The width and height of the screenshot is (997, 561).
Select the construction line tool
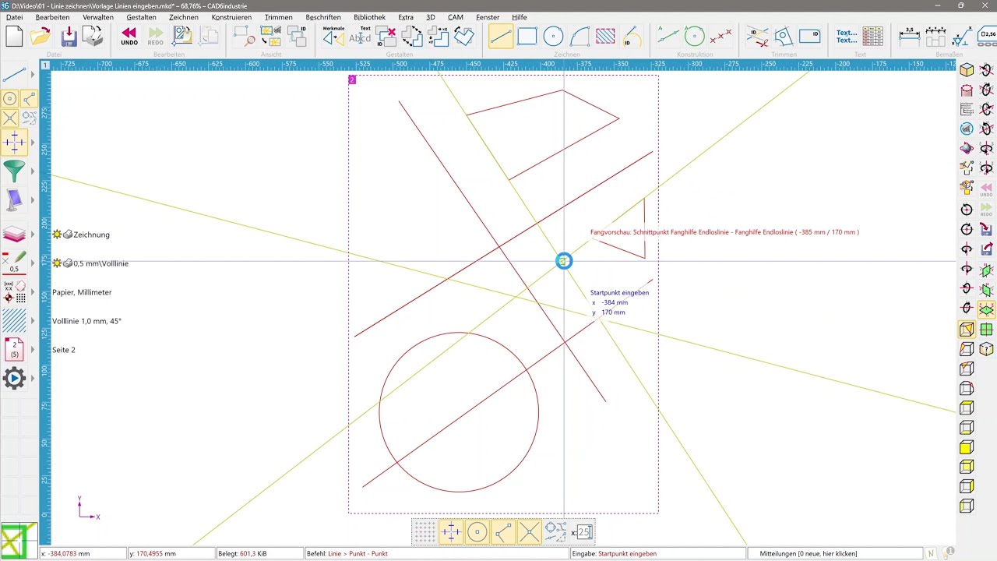tap(668, 36)
